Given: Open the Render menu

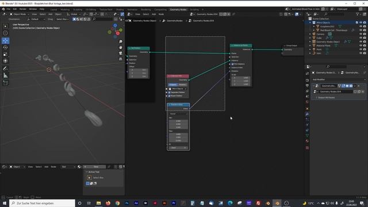Looking at the screenshot, I should coord(23,9).
